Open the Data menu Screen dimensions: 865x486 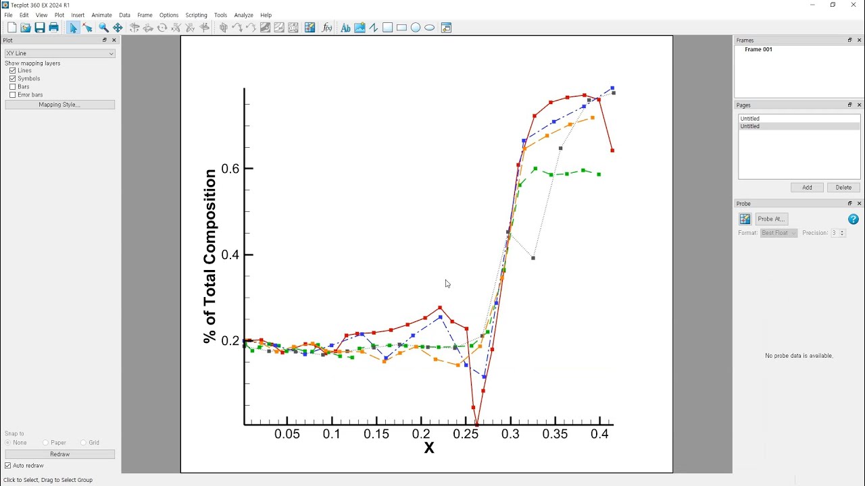pos(124,15)
